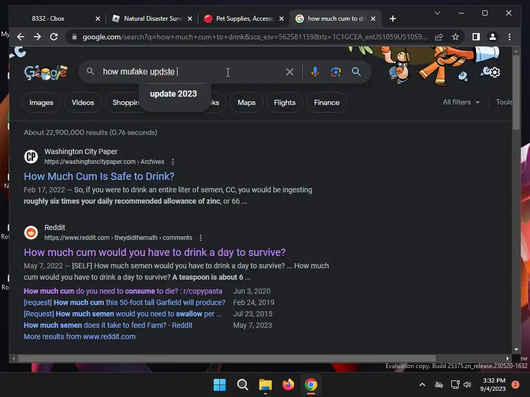The width and height of the screenshot is (530, 397).
Task: Click into the Google search field
Action: [189, 72]
